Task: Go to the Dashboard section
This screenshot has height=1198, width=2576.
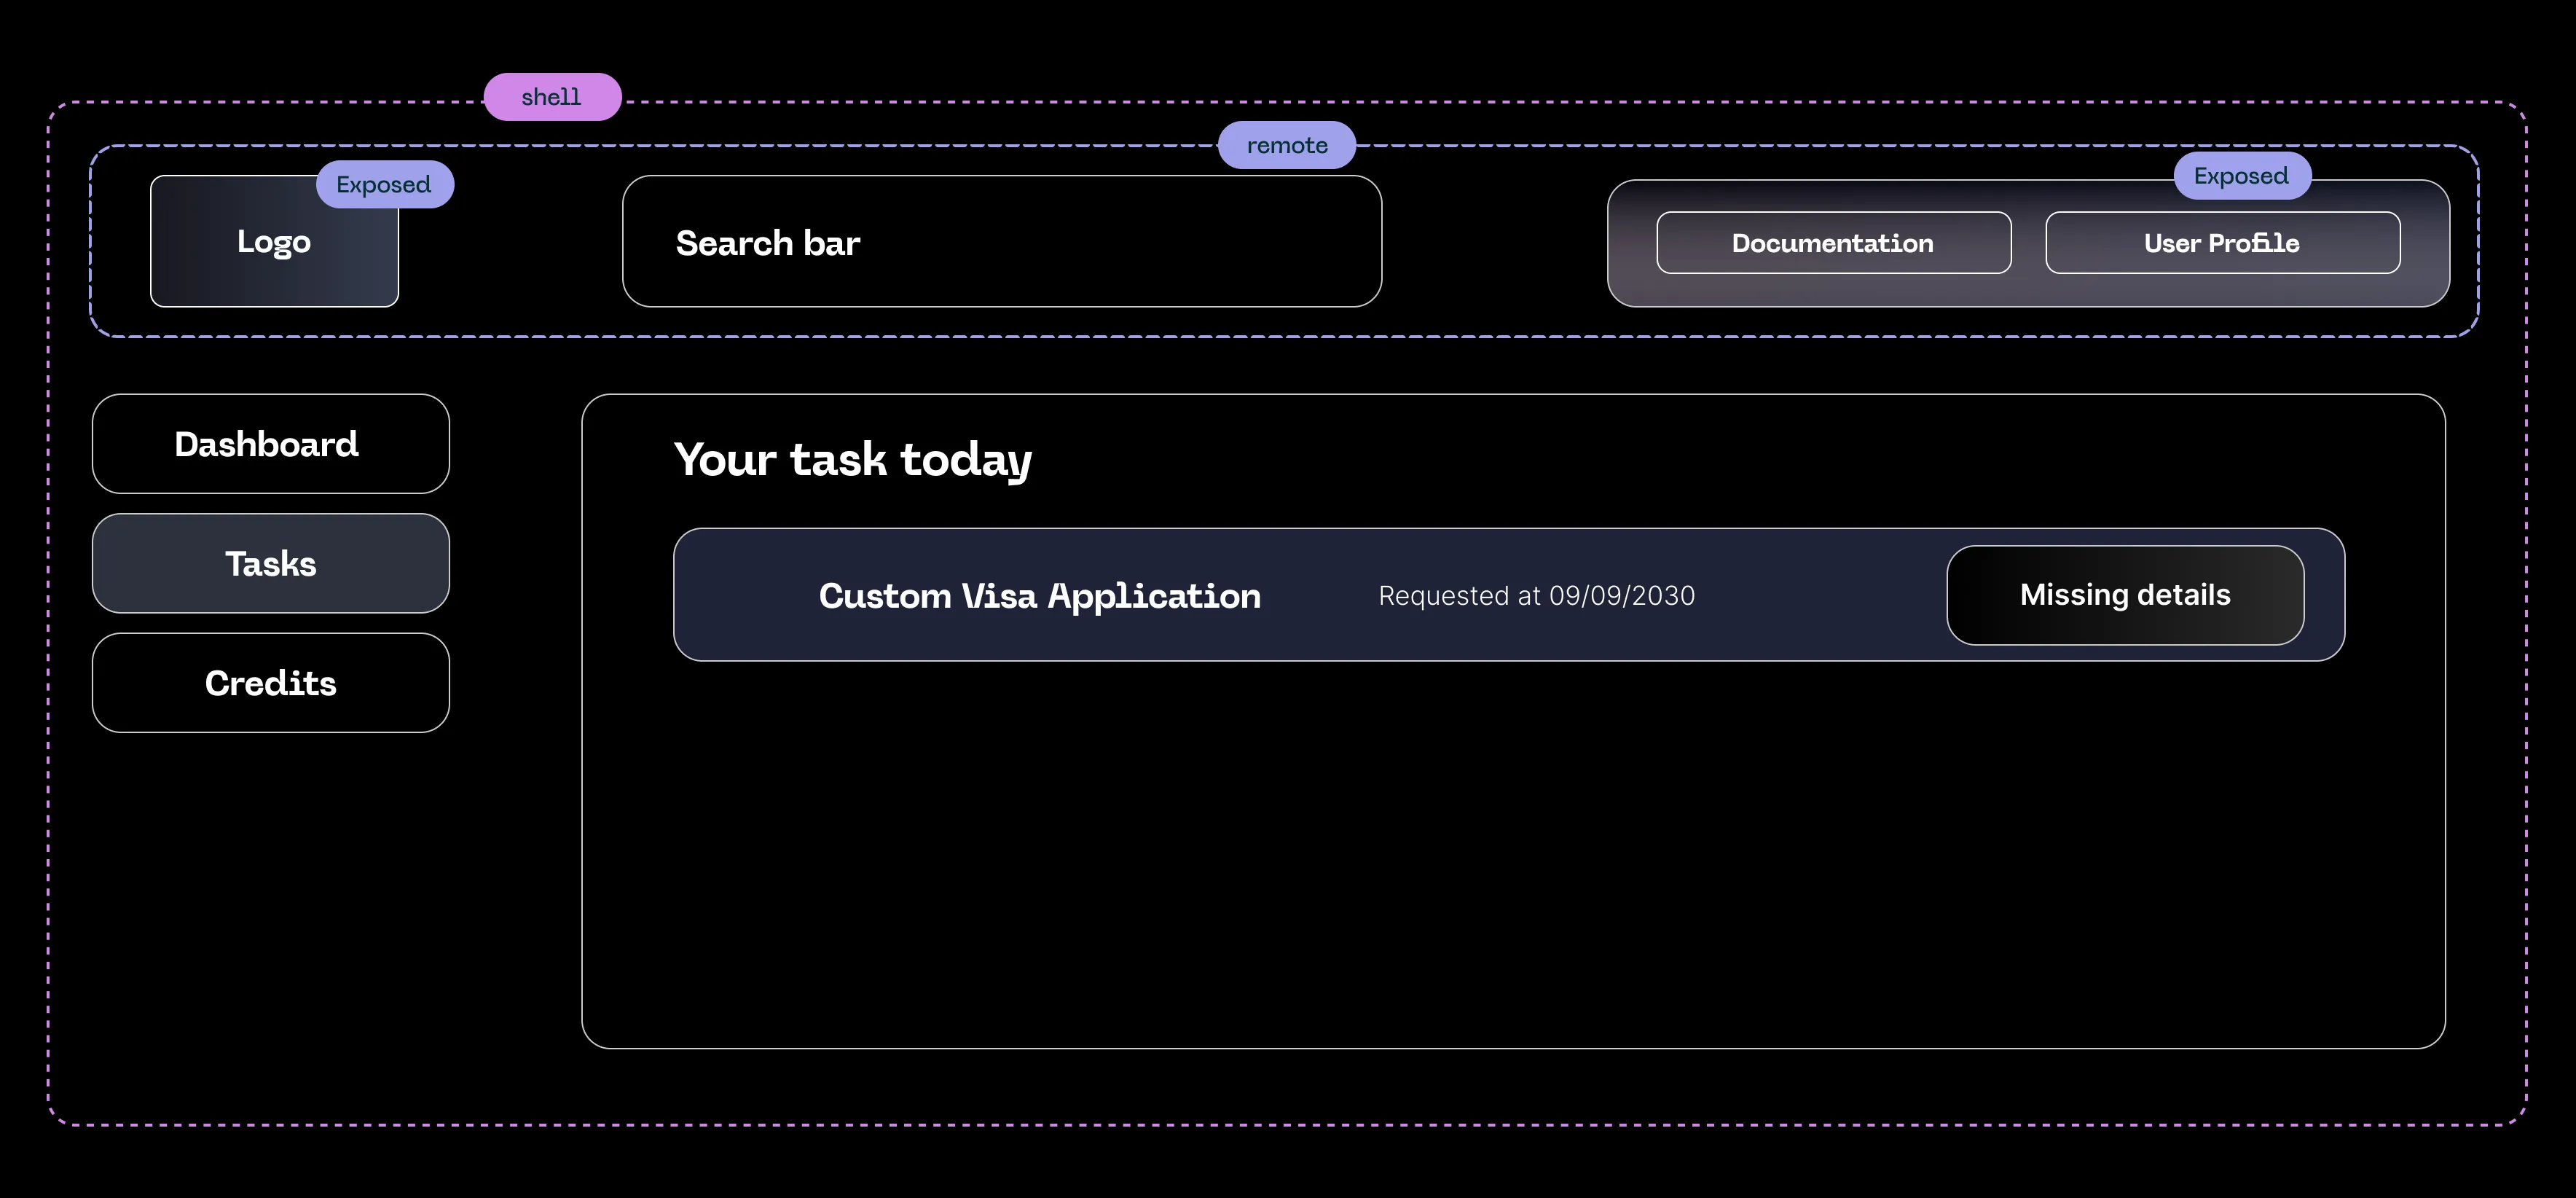Action: (x=270, y=444)
